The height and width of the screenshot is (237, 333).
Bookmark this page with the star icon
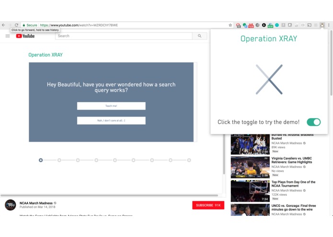230,25
